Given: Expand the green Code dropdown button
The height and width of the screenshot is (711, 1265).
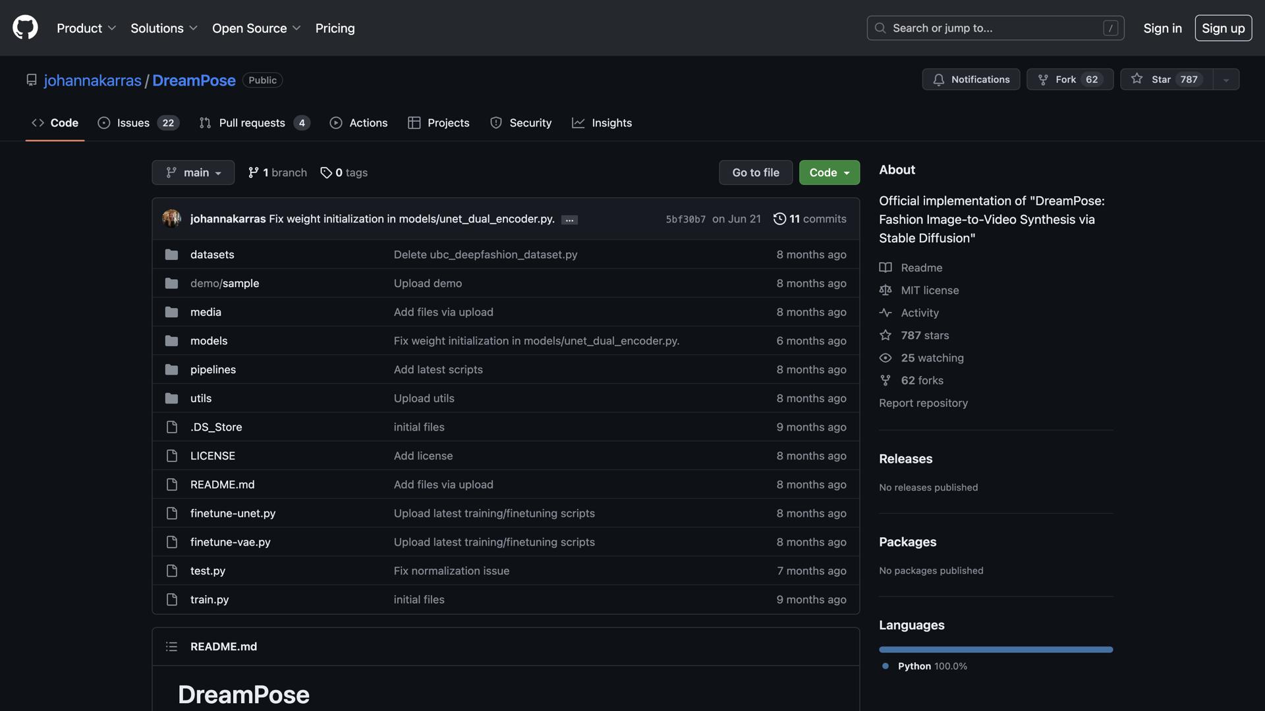Looking at the screenshot, I should [x=829, y=172].
